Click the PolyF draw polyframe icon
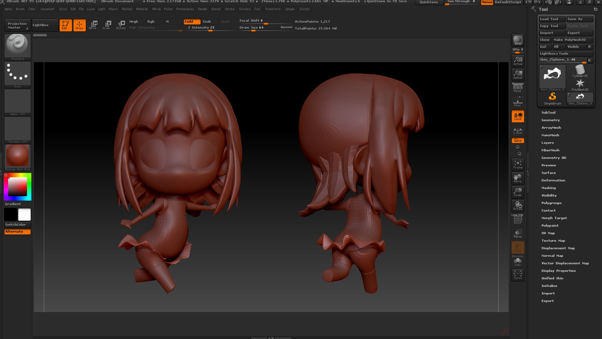Image resolution: width=602 pixels, height=339 pixels. (x=518, y=219)
